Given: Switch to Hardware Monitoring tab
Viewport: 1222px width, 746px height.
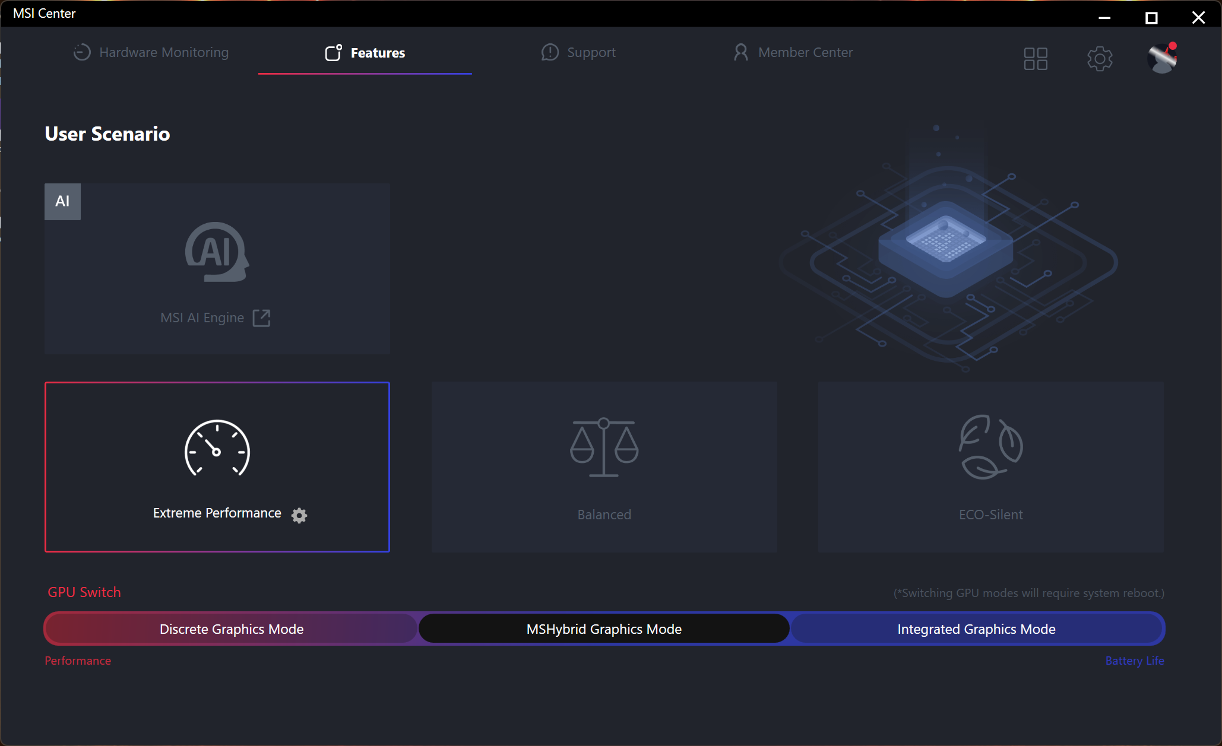Looking at the screenshot, I should click(x=151, y=52).
